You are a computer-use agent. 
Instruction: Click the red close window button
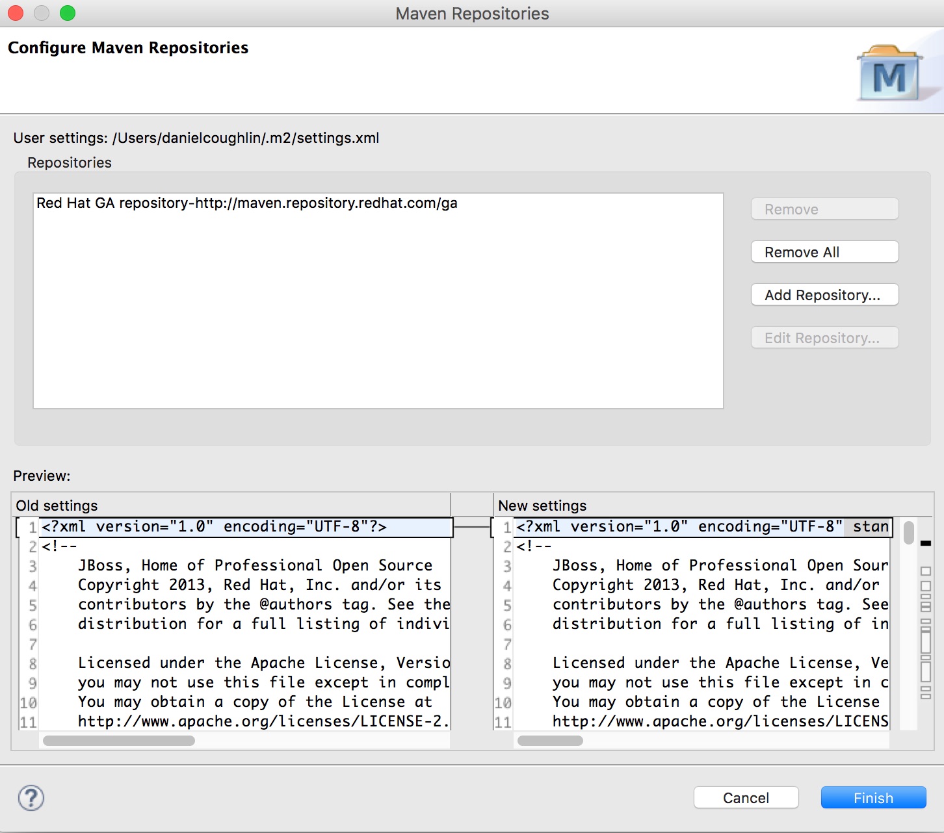point(16,13)
